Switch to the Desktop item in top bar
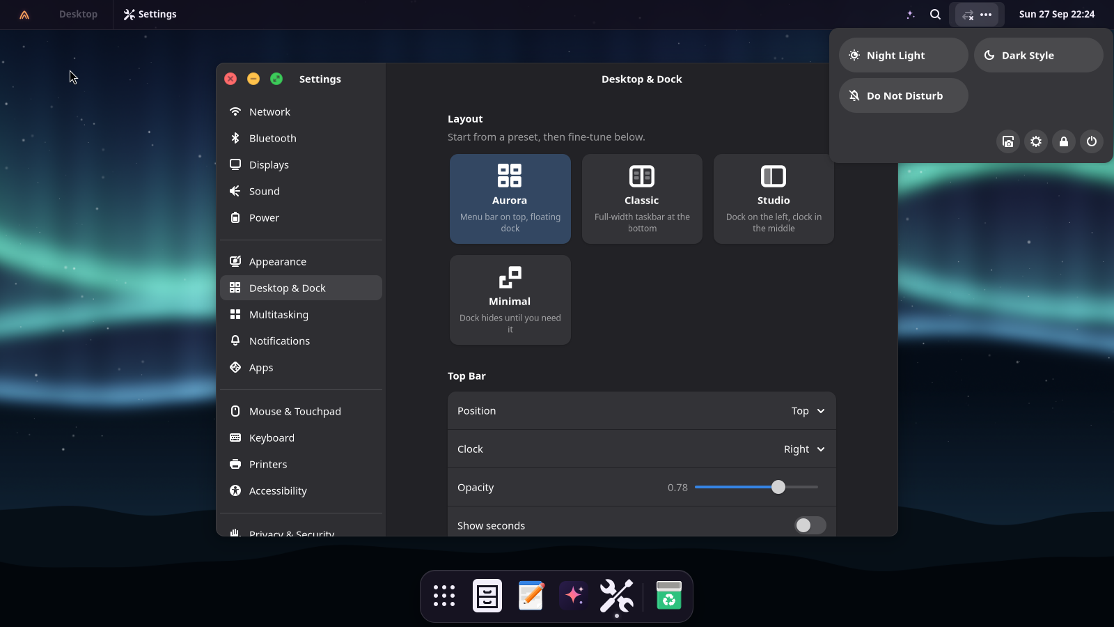Image resolution: width=1114 pixels, height=627 pixels. click(x=78, y=15)
